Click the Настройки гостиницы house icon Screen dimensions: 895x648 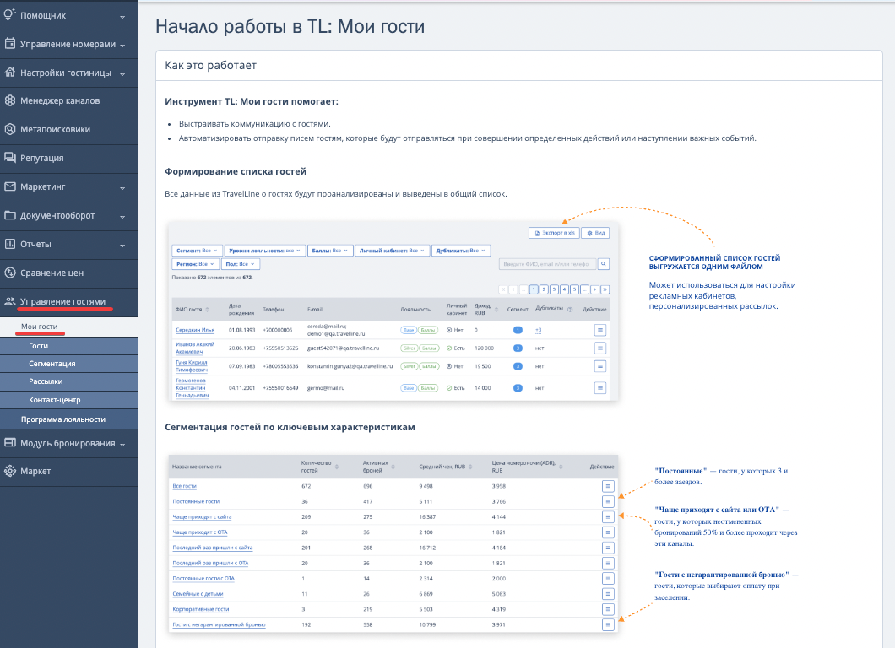tap(9, 72)
